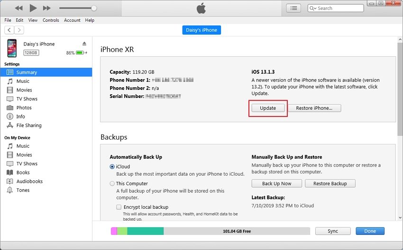403x250 pixels.
Task: Click the TV Shows icon under On My Device
Action: [10, 164]
